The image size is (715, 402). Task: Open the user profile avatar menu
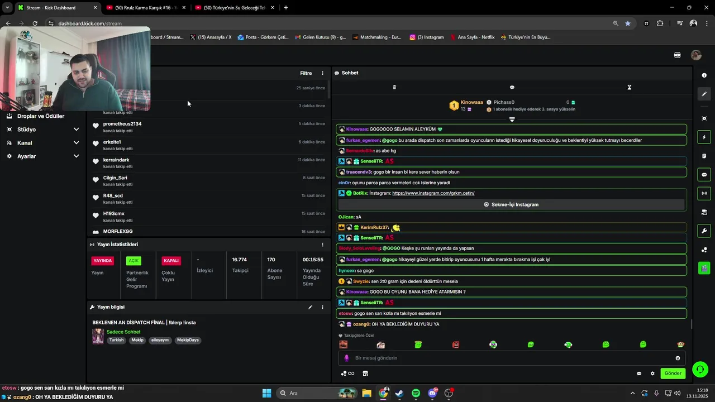[x=696, y=55]
